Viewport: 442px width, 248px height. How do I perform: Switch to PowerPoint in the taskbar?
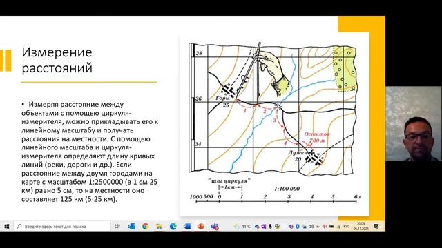[200, 226]
